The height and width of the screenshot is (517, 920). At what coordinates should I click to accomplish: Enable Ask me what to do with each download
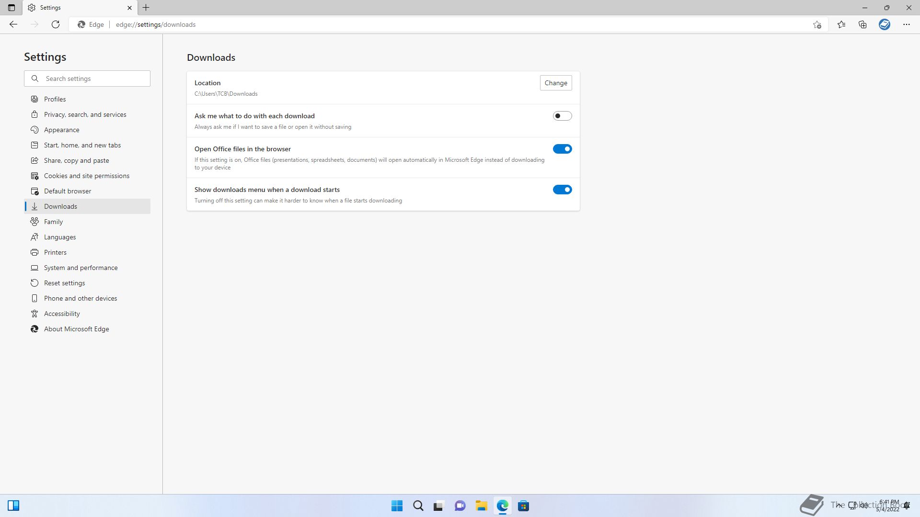click(x=562, y=116)
